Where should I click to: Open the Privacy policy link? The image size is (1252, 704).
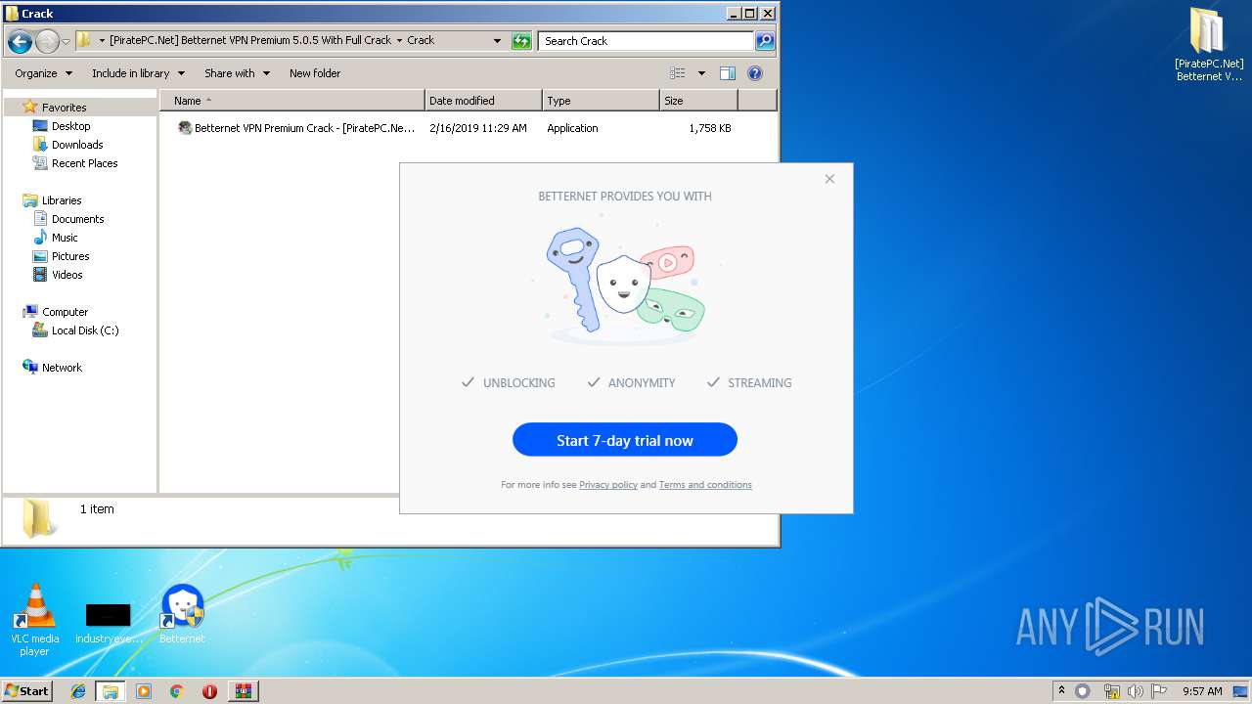pyautogui.click(x=607, y=485)
